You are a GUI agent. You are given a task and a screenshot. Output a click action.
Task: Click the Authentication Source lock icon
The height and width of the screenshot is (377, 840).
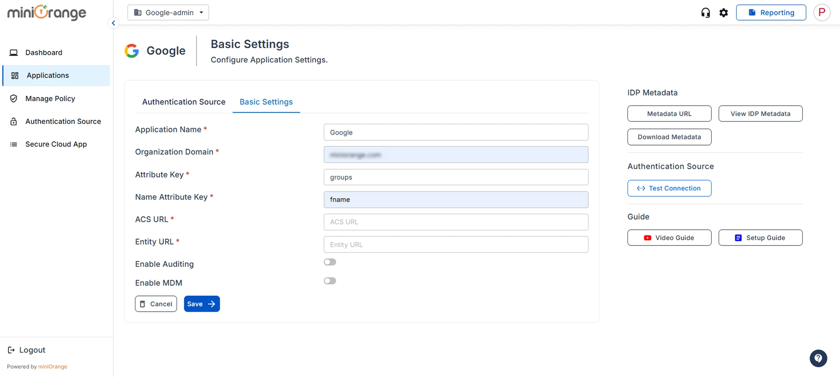click(x=14, y=121)
